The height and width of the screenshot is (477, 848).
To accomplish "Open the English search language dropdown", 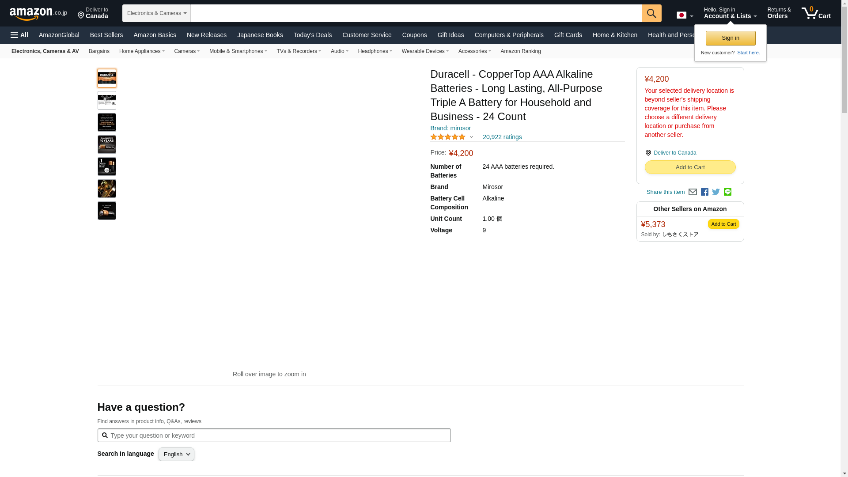I will (176, 454).
